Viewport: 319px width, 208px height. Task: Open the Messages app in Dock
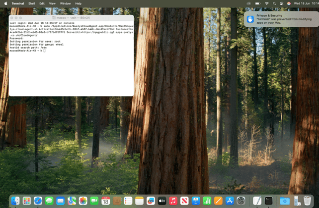click(49, 201)
